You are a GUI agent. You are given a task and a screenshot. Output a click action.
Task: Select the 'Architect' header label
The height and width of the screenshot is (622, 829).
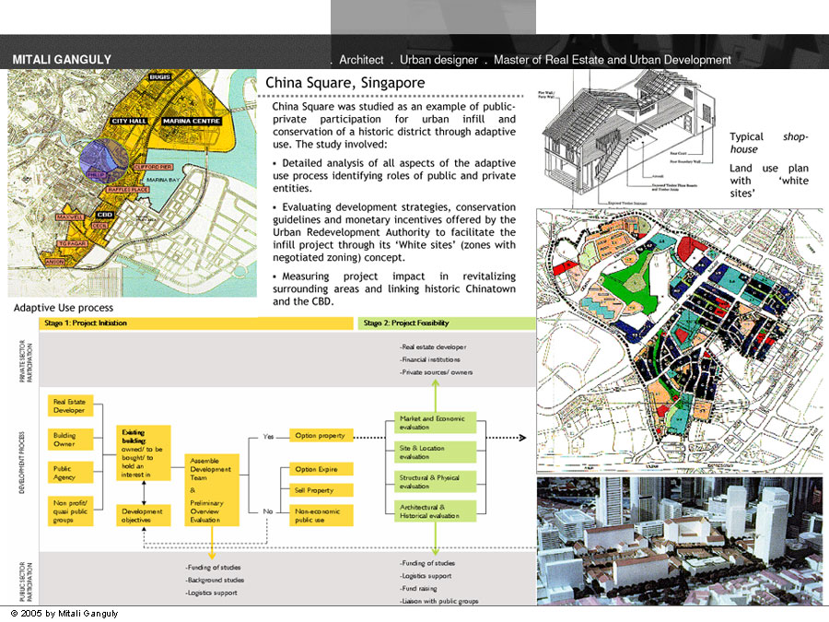[361, 60]
